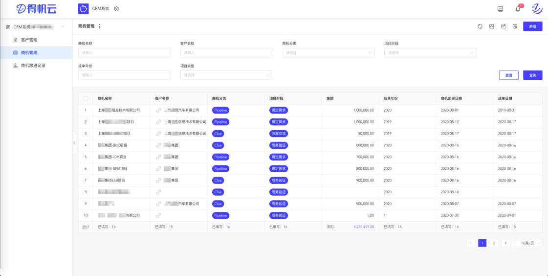Collapse the left sidebar handle
This screenshot has height=276, width=548.
[x=74, y=143]
